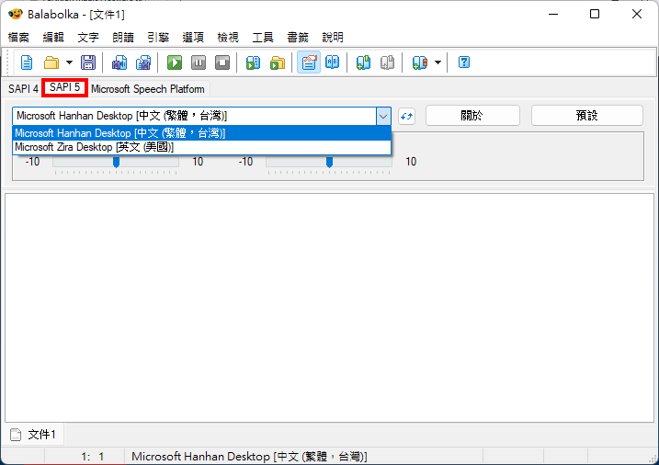Viewport: 659px width, 465px height.
Task: Open the 書籤 menu
Action: [298, 38]
